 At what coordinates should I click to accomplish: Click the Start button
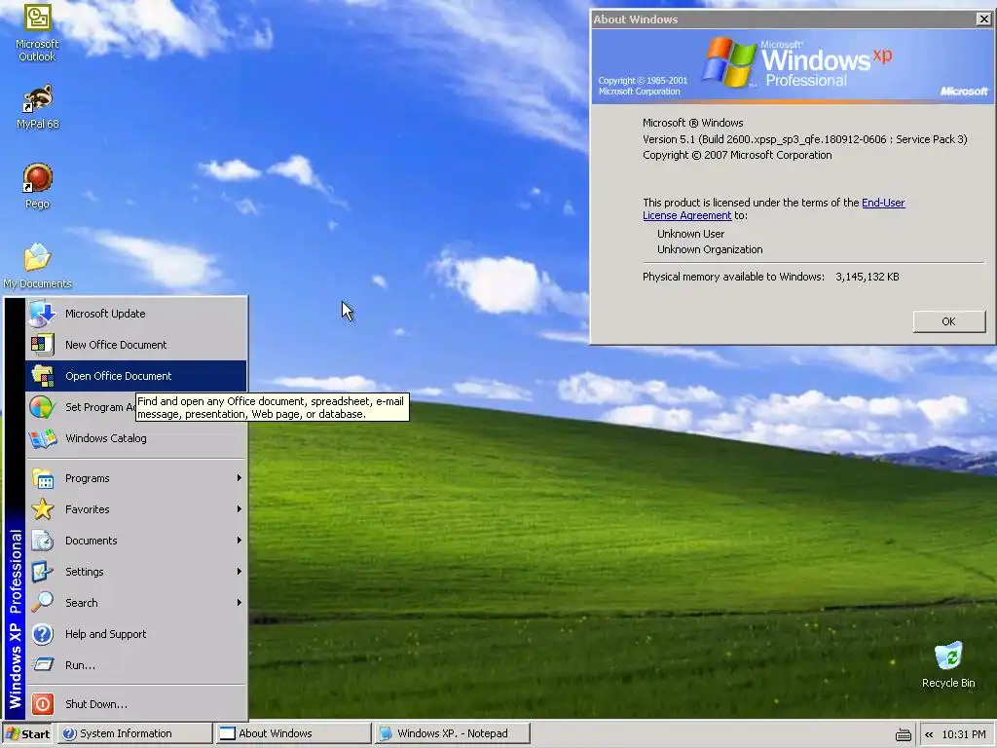tap(27, 733)
